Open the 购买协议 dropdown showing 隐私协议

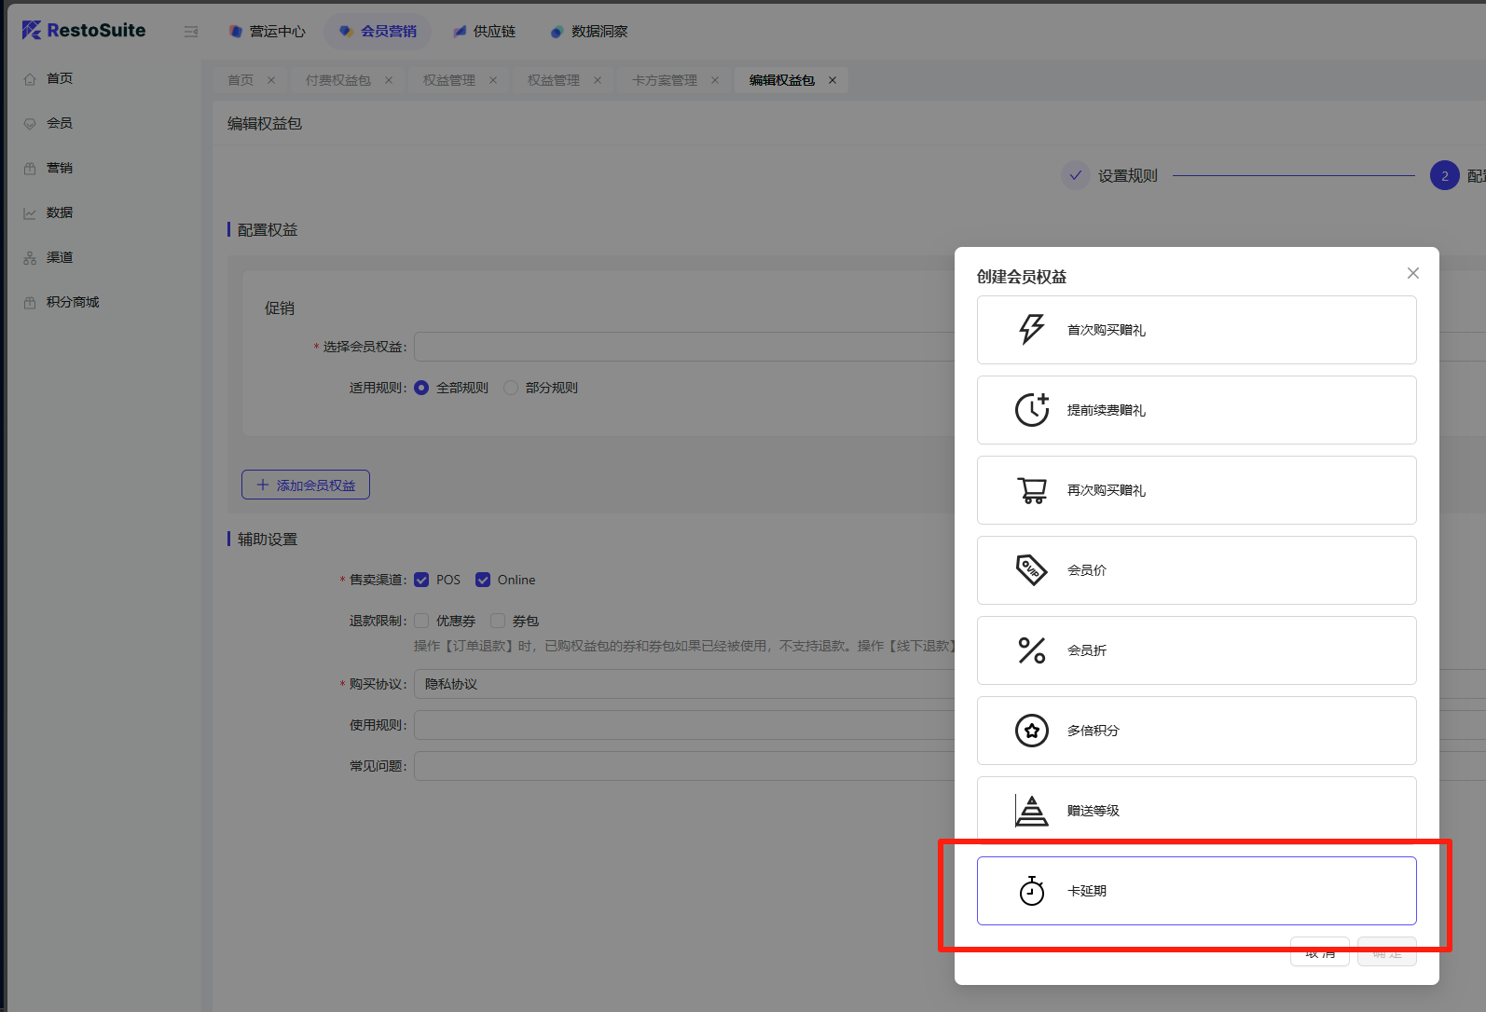(x=685, y=684)
